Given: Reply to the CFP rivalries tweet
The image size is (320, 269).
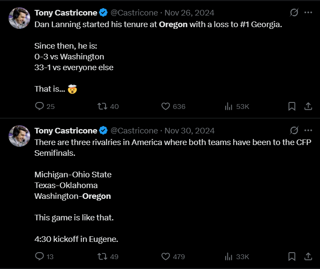Looking at the screenshot, I should pyautogui.click(x=40, y=257).
